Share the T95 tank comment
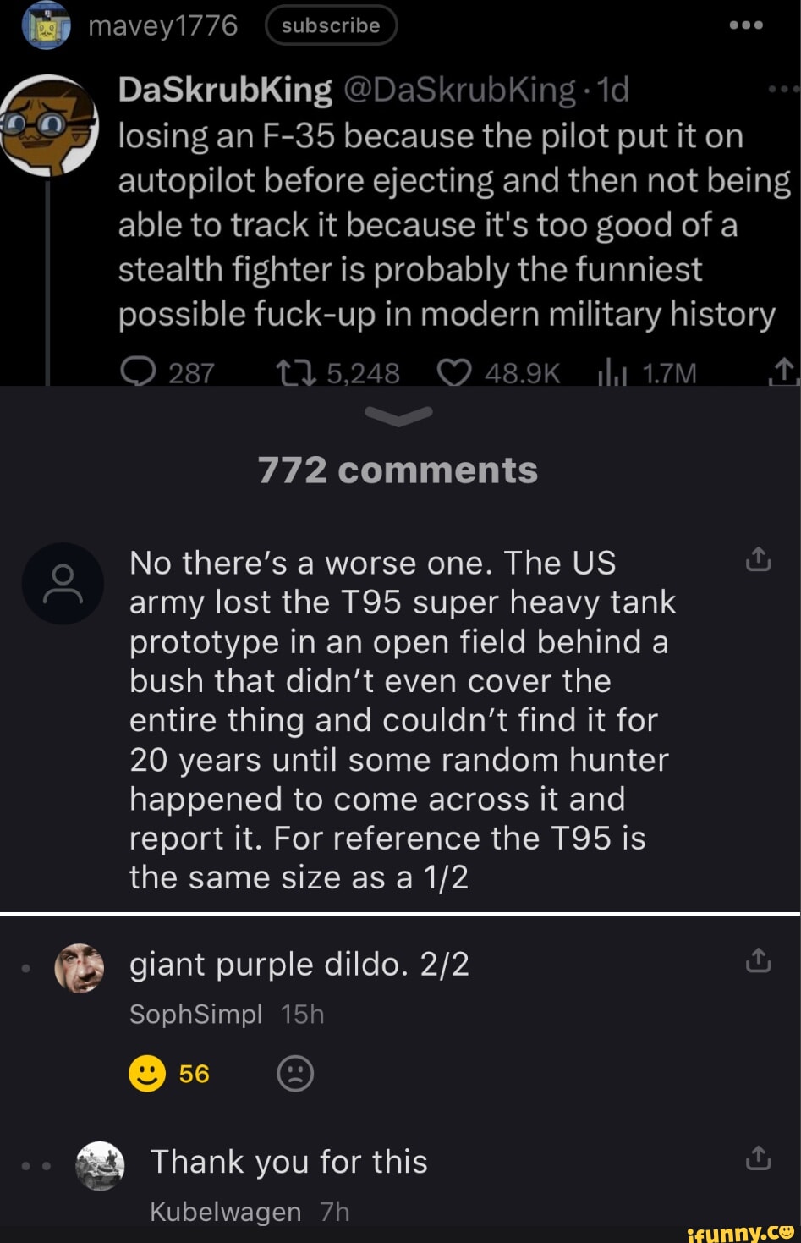801x1243 pixels. [759, 558]
